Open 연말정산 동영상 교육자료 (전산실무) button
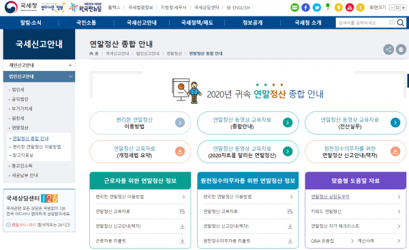 355,123
